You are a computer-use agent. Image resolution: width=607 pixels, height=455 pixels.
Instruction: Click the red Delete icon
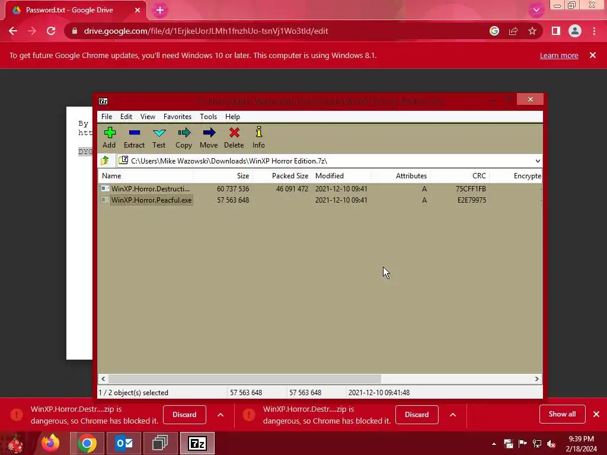(234, 137)
